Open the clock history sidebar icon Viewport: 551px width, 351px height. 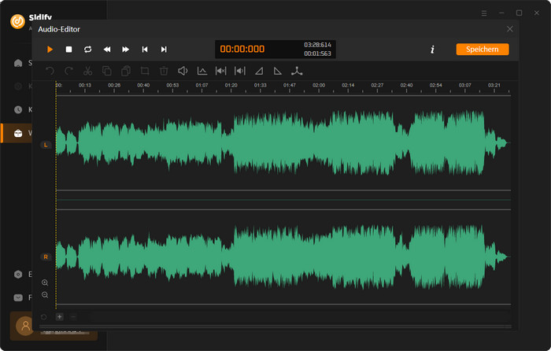18,109
